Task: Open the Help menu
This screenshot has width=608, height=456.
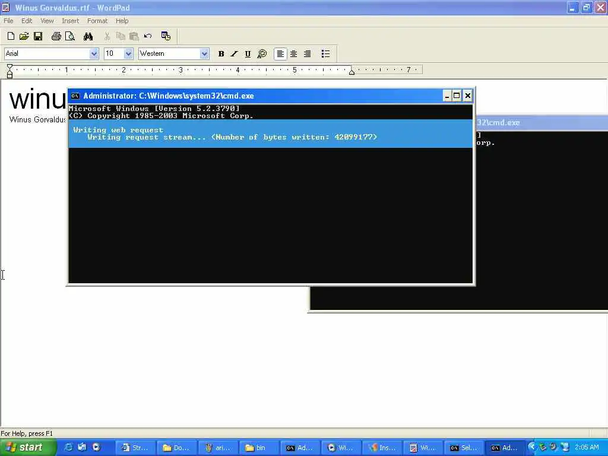Action: (122, 21)
